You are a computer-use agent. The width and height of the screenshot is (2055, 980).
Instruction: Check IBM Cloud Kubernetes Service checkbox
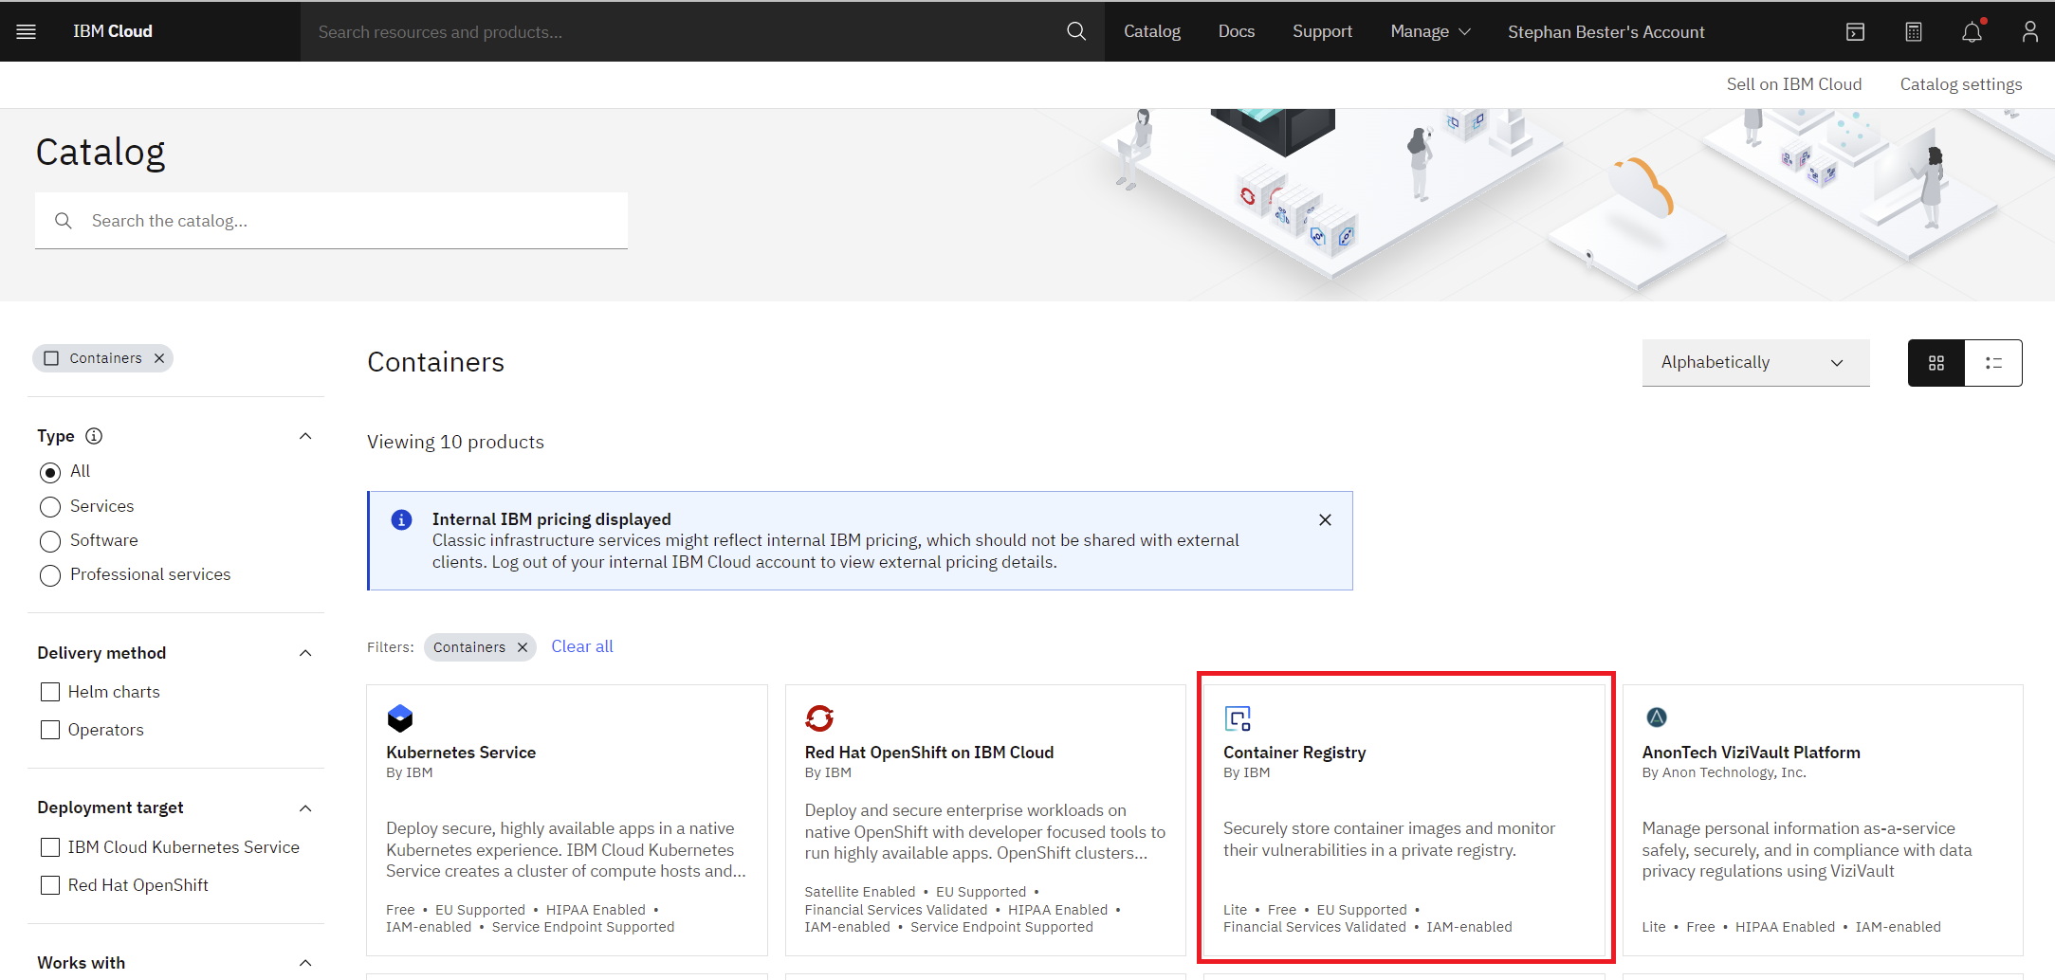(x=50, y=847)
